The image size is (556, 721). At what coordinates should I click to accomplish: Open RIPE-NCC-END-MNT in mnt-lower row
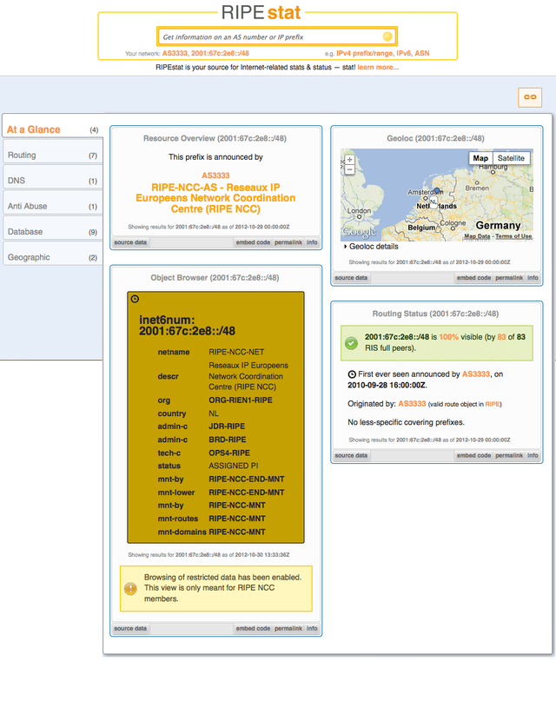(x=247, y=493)
